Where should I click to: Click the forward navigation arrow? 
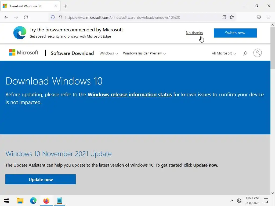click(x=16, y=17)
